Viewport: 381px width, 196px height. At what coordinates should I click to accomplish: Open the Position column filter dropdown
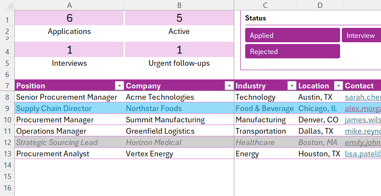[x=119, y=86]
